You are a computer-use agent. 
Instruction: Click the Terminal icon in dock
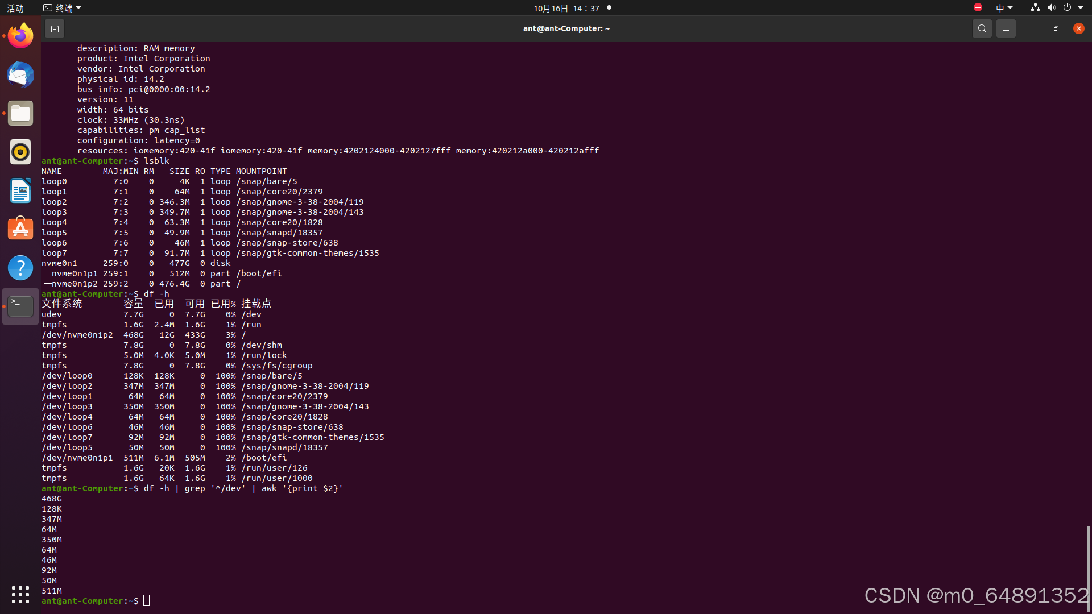pos(20,306)
